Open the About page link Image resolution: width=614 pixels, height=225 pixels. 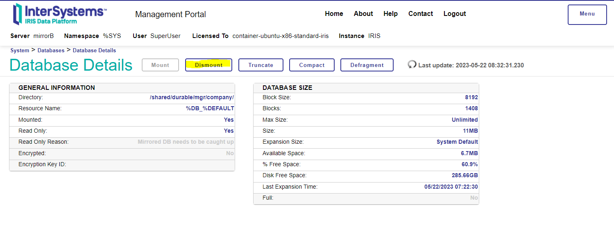click(363, 14)
